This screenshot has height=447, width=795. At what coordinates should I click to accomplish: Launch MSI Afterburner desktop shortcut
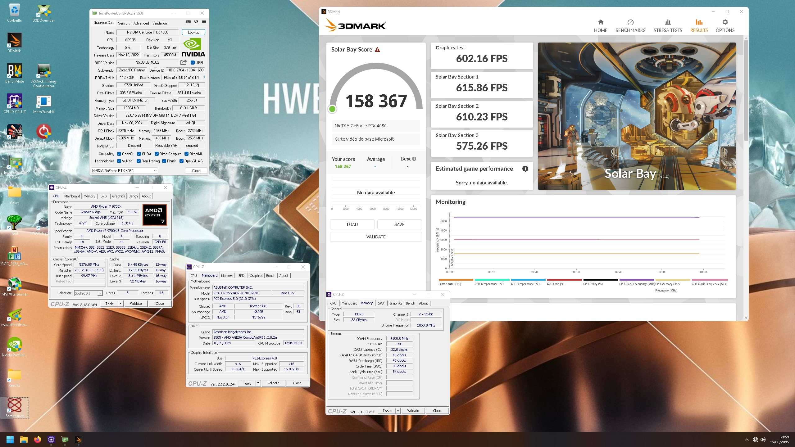(x=14, y=286)
